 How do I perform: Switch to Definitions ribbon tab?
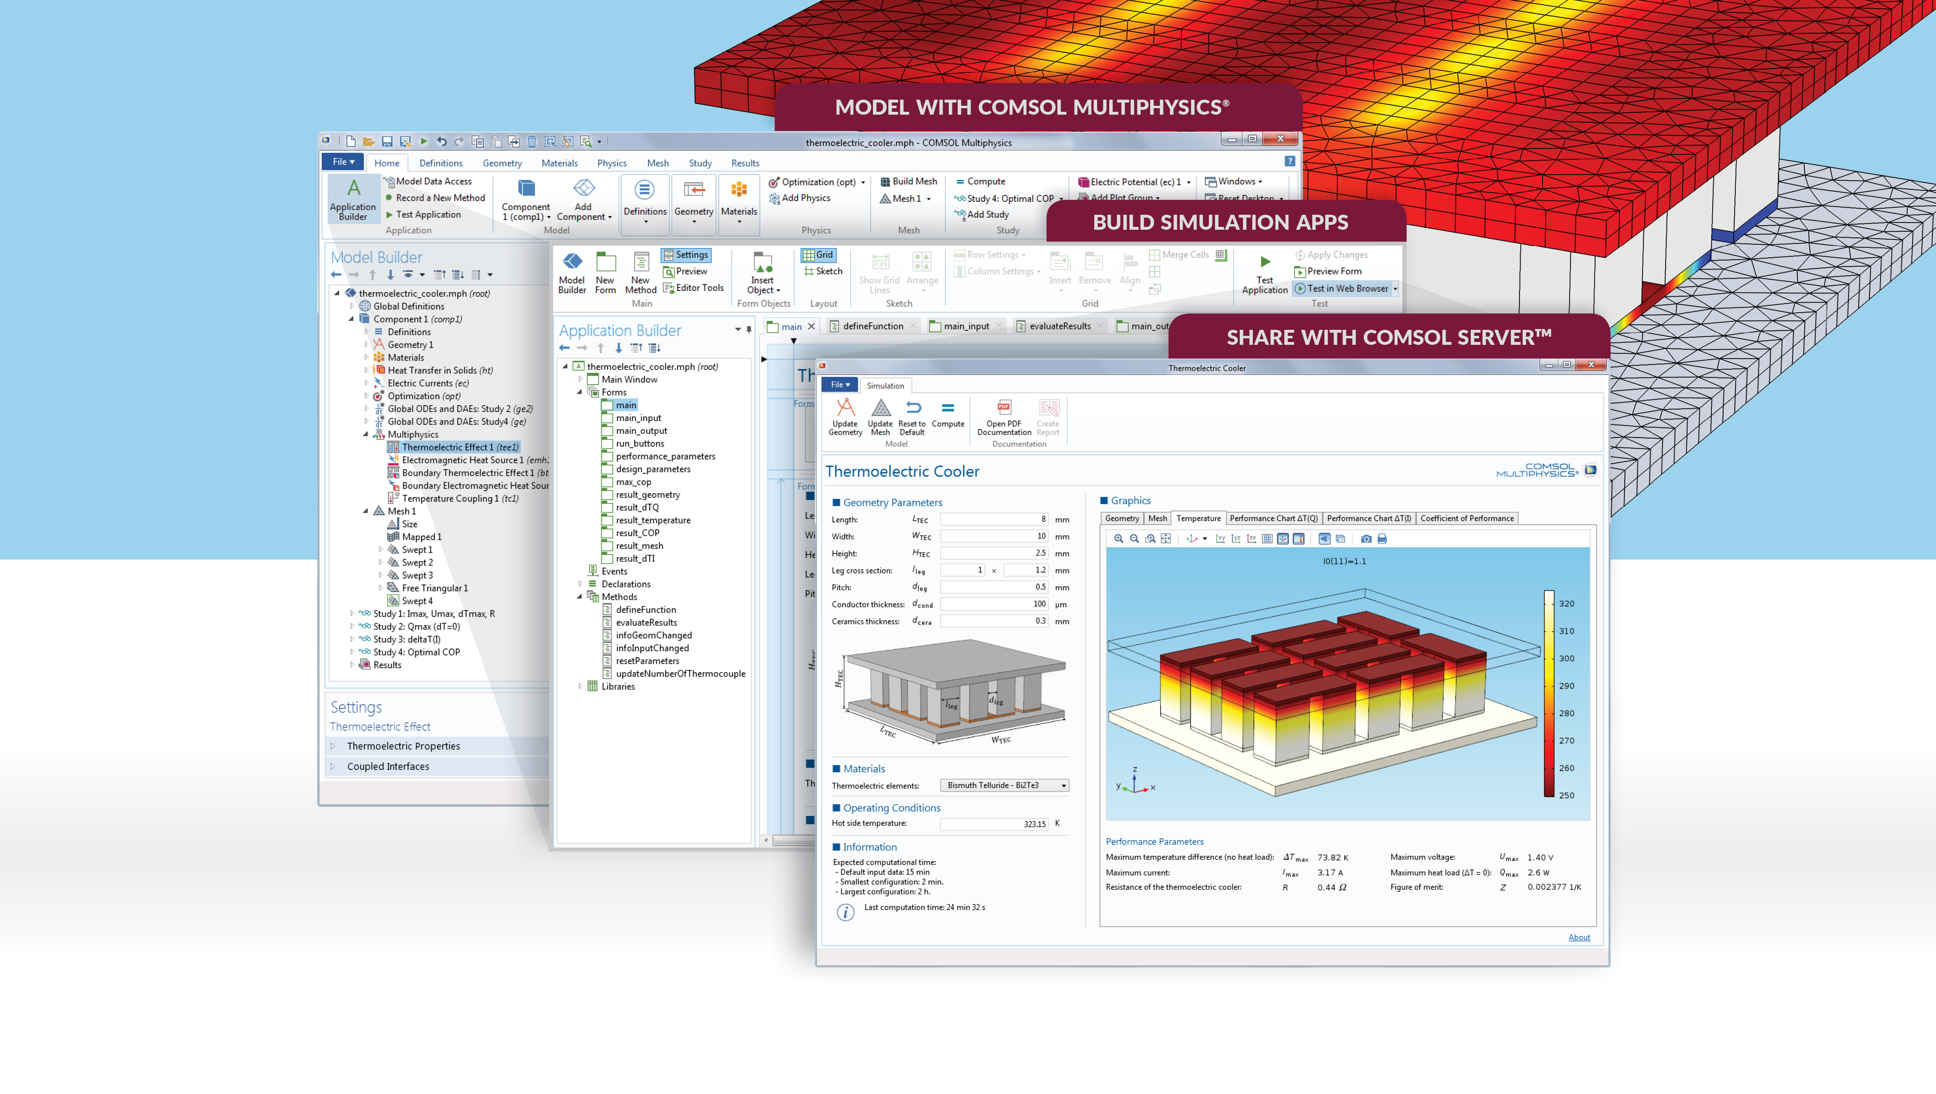[441, 163]
